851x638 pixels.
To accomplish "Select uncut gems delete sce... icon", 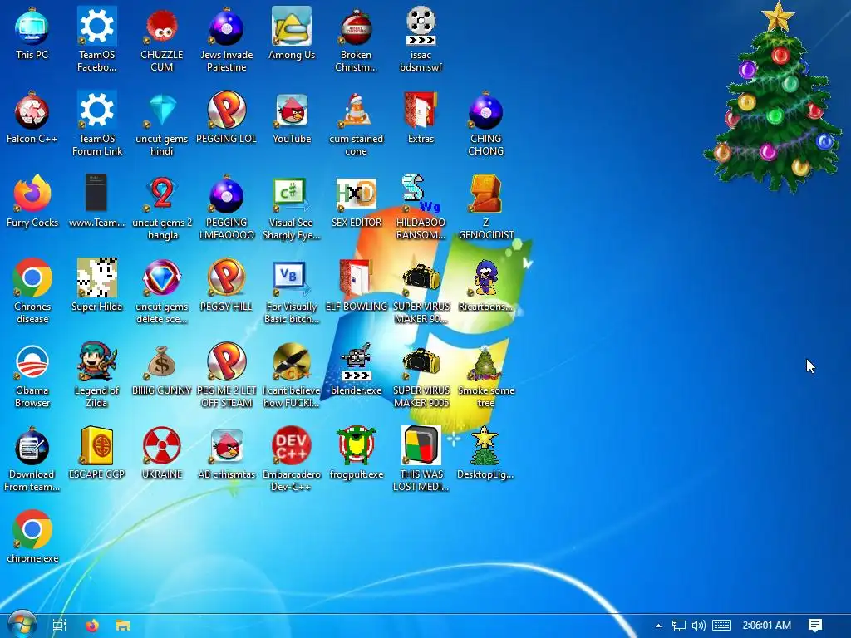I will (x=162, y=292).
